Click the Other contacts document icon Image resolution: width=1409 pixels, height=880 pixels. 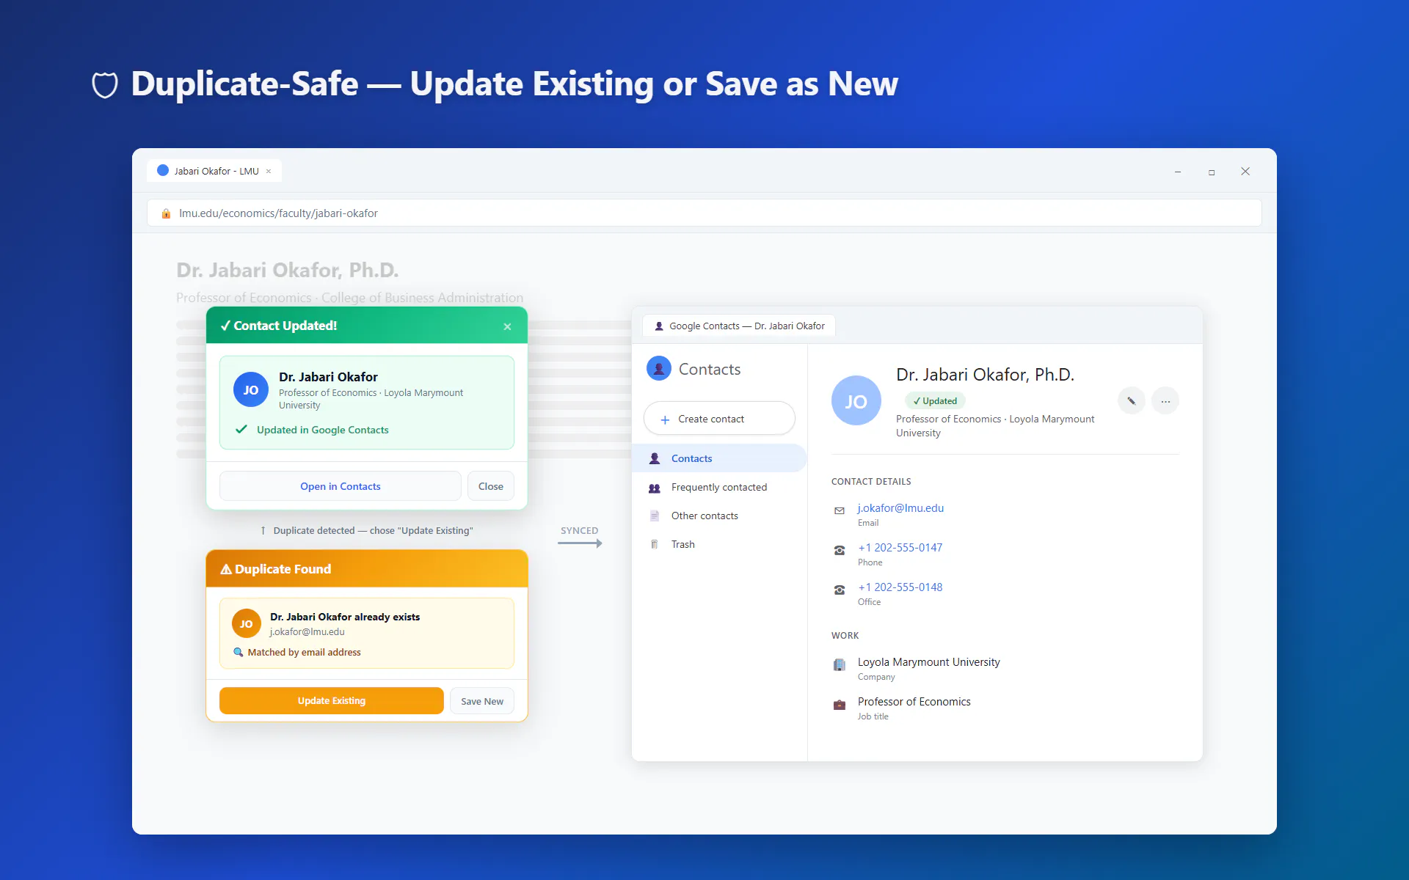[655, 516]
